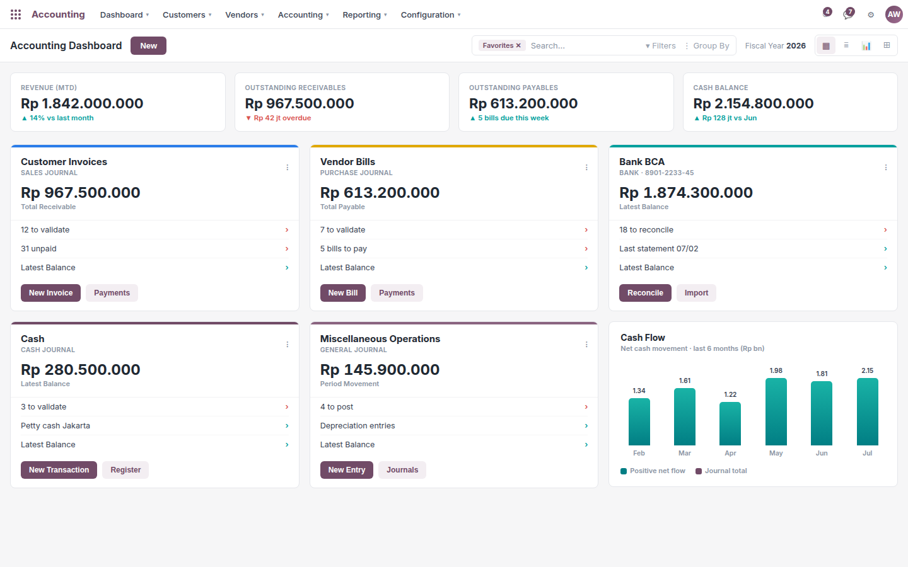This screenshot has width=908, height=567.
Task: Open the 4 to post arrow
Action: coord(586,407)
